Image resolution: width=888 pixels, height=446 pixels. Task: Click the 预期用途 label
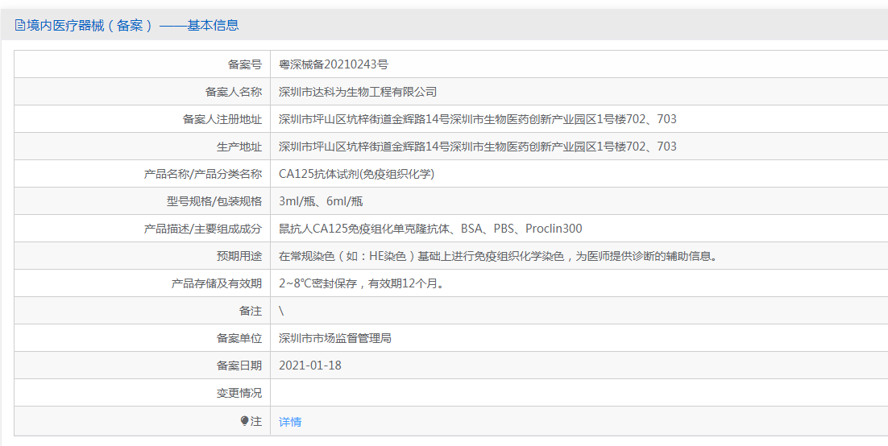[x=239, y=256]
